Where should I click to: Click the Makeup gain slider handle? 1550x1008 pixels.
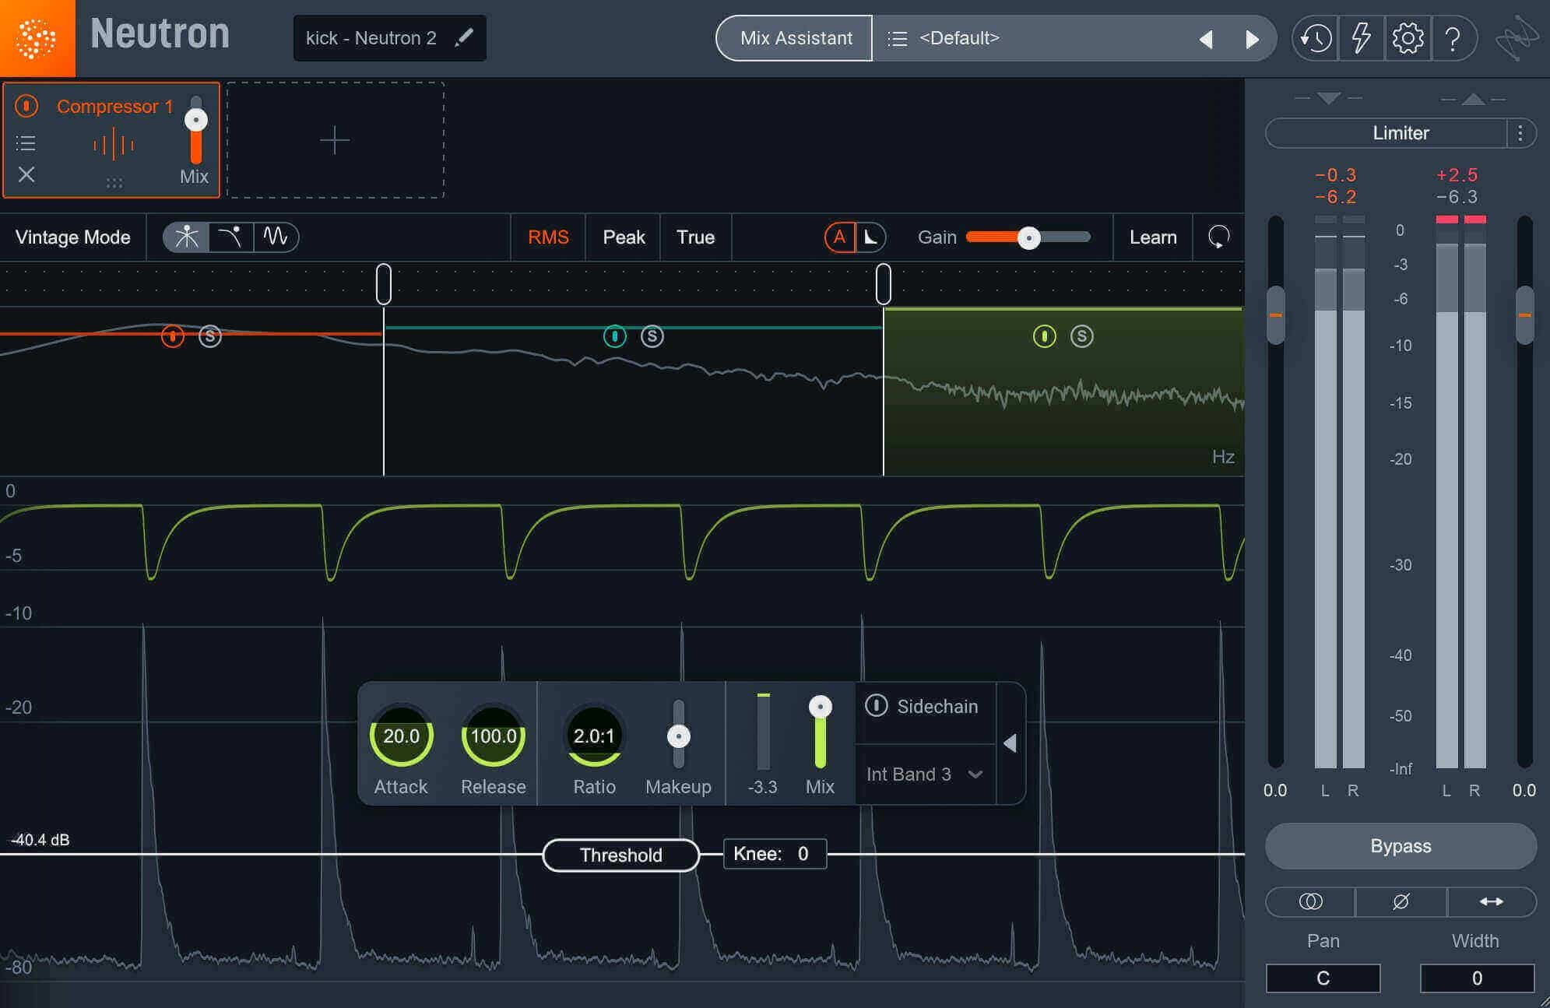(x=679, y=736)
